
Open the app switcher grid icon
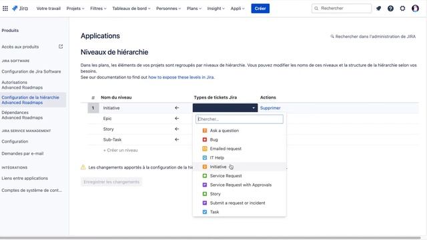click(5, 9)
